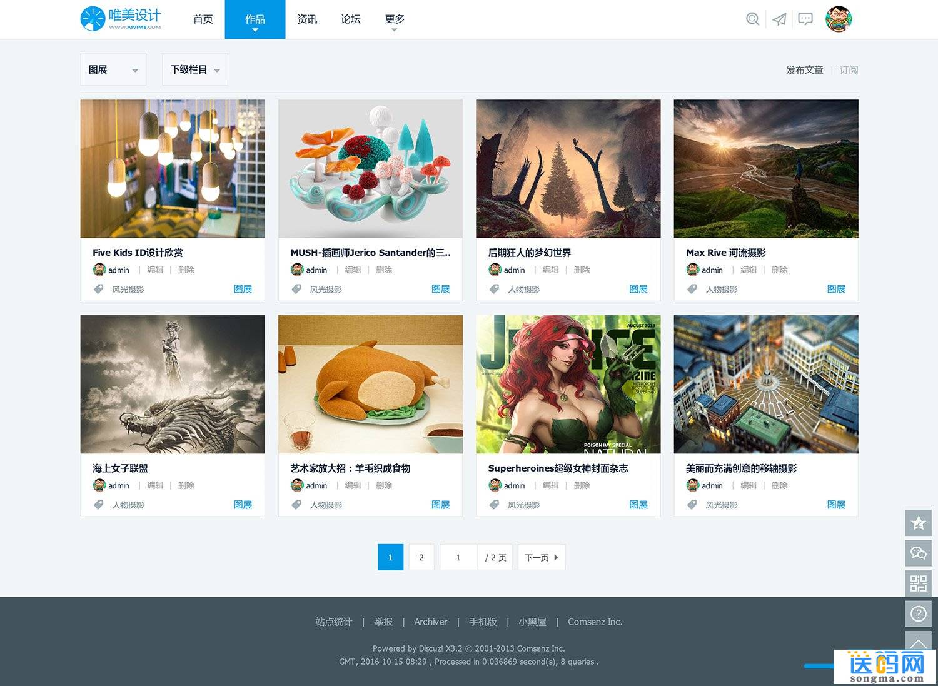Click current page 1 button
The height and width of the screenshot is (686, 938).
coord(390,557)
